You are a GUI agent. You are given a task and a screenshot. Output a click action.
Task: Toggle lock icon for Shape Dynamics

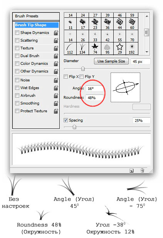pos(56,33)
